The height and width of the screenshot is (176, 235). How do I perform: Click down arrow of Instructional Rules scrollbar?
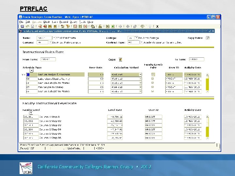point(207,91)
